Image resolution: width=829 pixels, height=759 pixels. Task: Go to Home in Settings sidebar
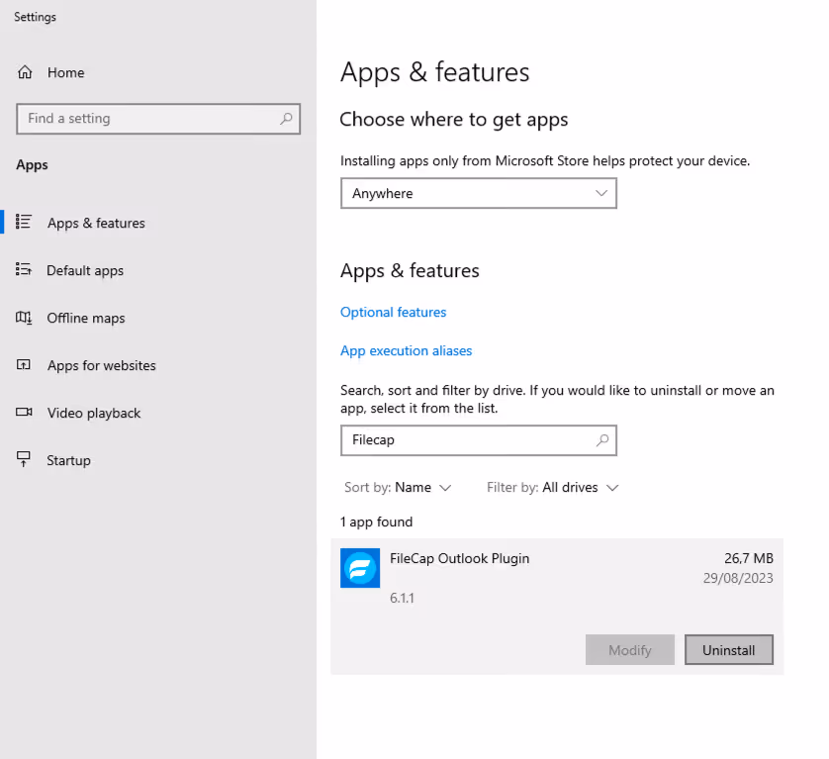pyautogui.click(x=66, y=72)
